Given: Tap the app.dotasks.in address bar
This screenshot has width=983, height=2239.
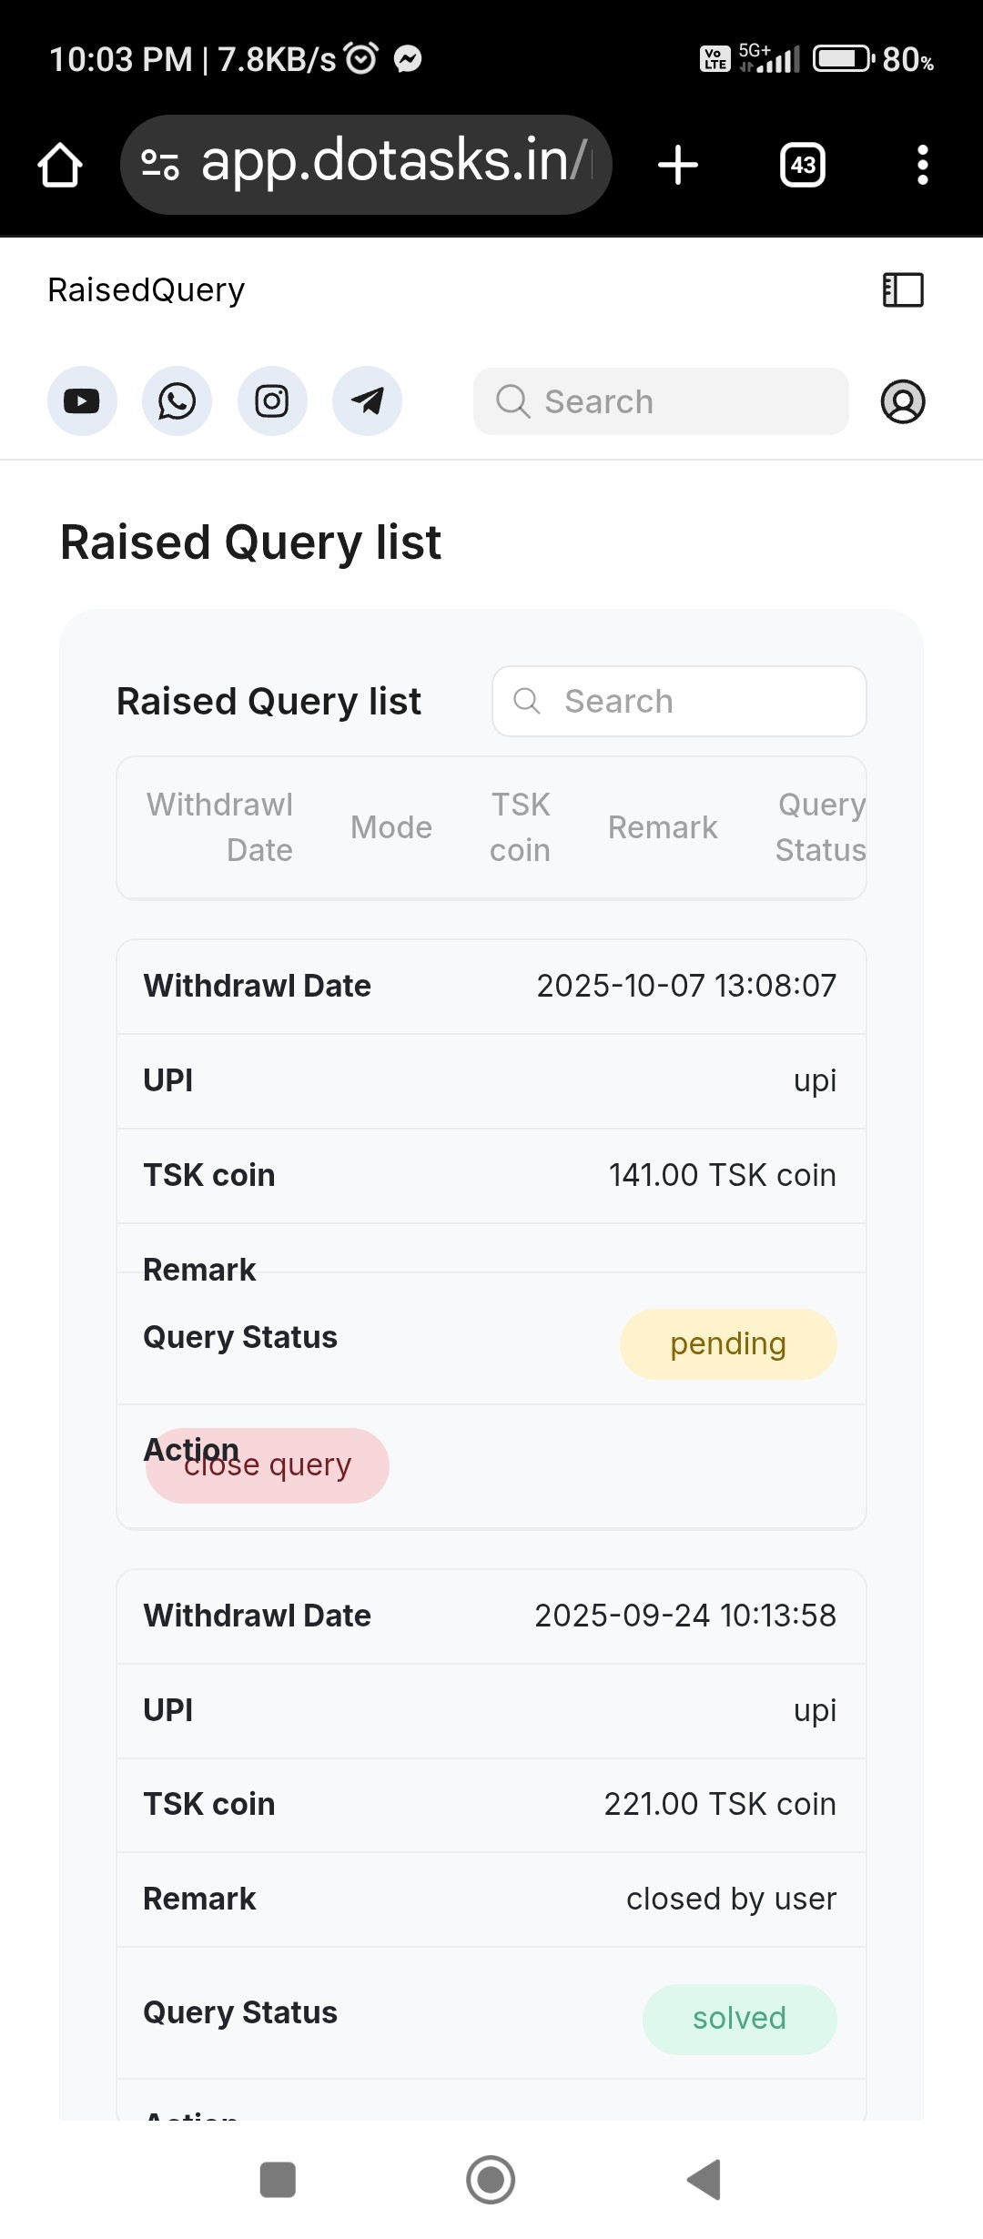Looking at the screenshot, I should [x=391, y=163].
